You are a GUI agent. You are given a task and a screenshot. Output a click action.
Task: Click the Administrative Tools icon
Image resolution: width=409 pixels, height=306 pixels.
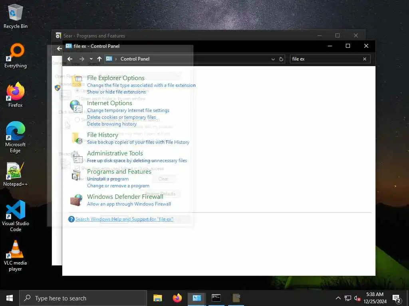pyautogui.click(x=76, y=157)
